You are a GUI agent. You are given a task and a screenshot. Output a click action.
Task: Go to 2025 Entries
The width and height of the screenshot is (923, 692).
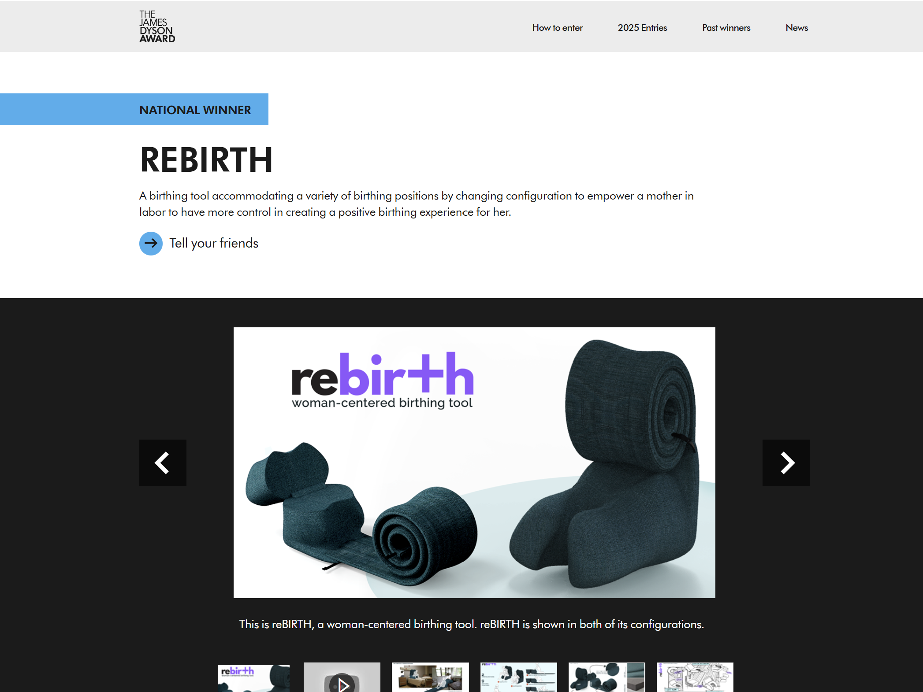click(642, 28)
